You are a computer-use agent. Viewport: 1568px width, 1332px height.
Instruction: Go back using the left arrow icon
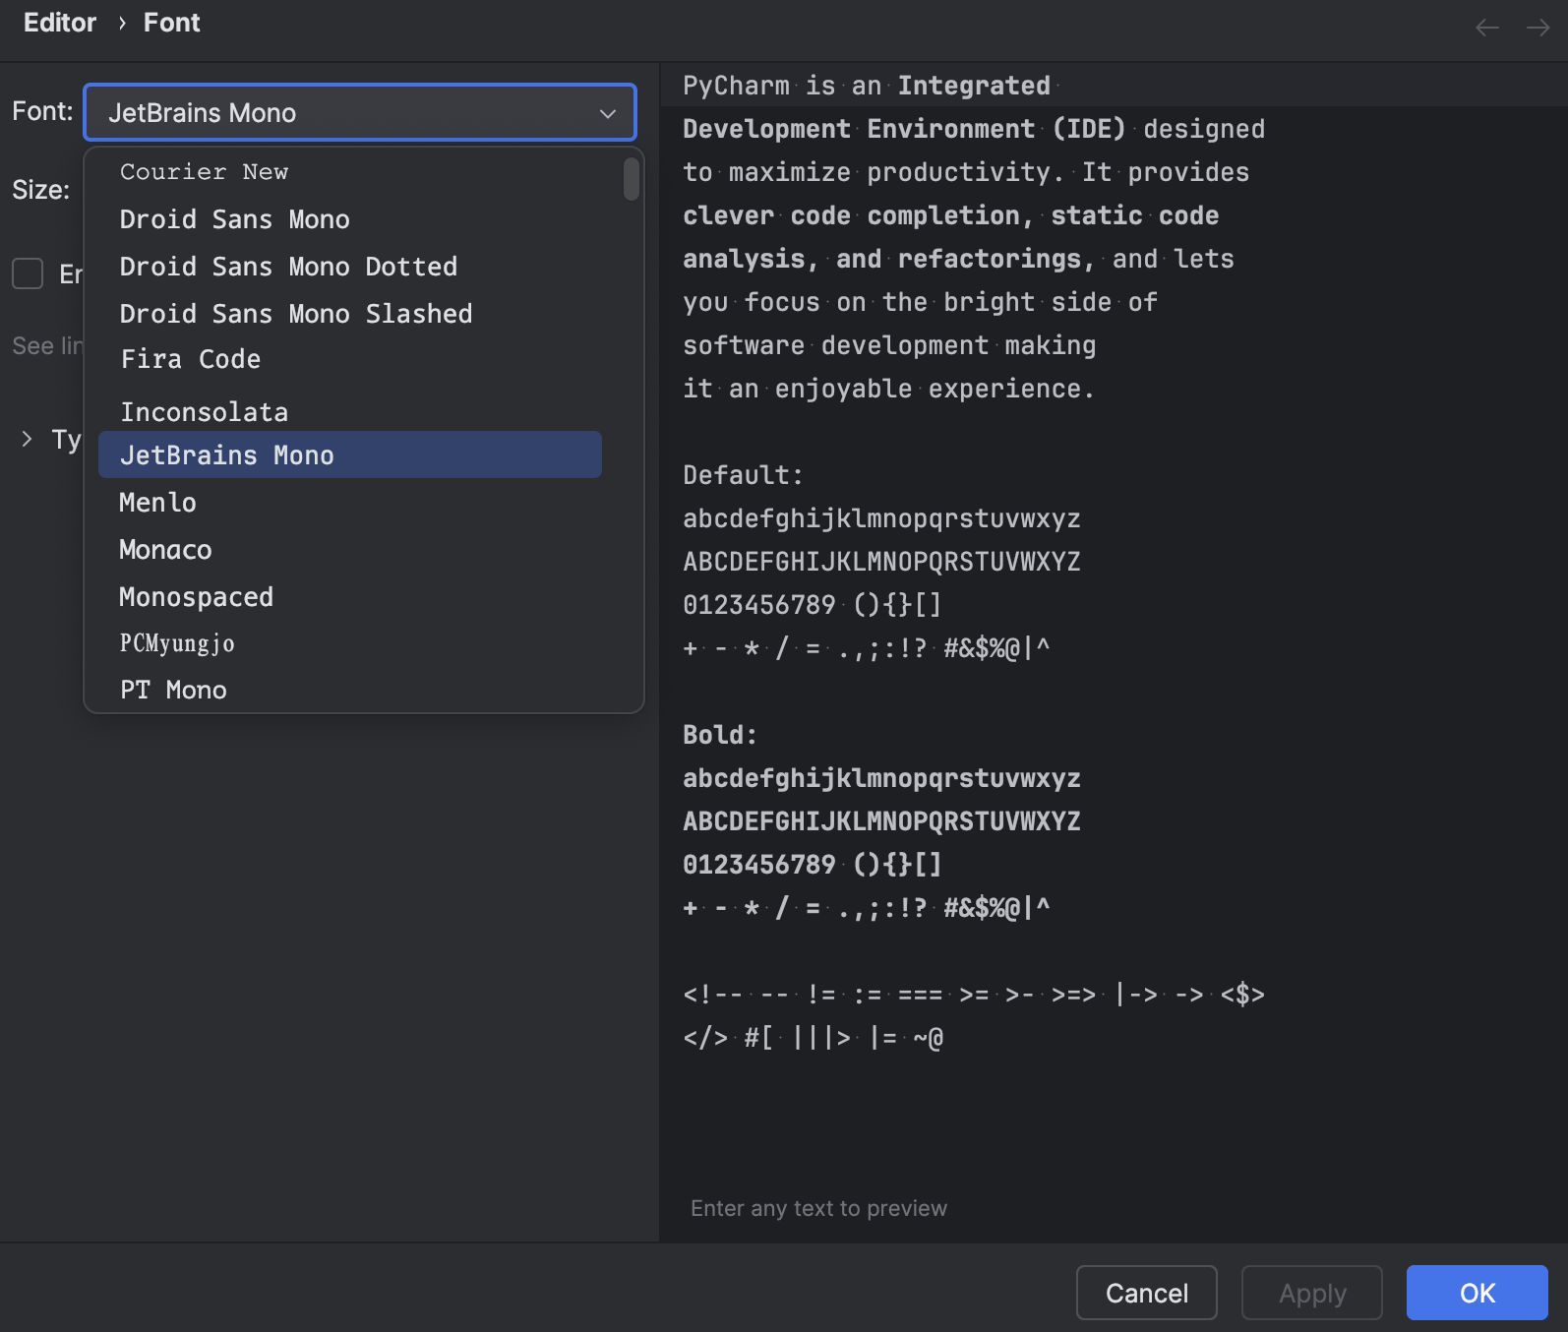[x=1486, y=28]
